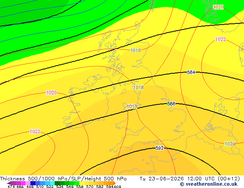The image size is (244, 188).
Task: Click the 1020 isobar label over the Netherlands
Action: coord(230,144)
